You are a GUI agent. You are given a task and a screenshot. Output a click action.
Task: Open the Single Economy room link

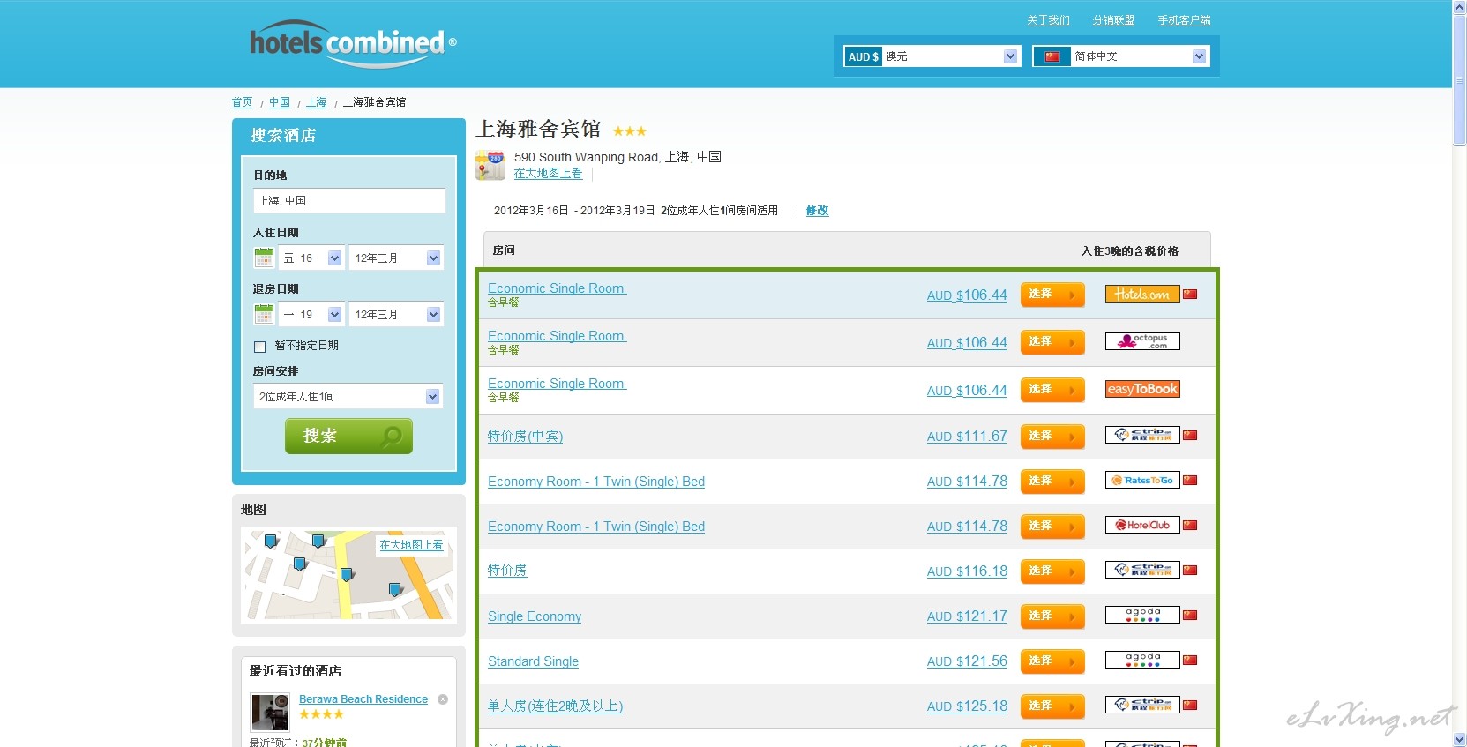coord(535,616)
